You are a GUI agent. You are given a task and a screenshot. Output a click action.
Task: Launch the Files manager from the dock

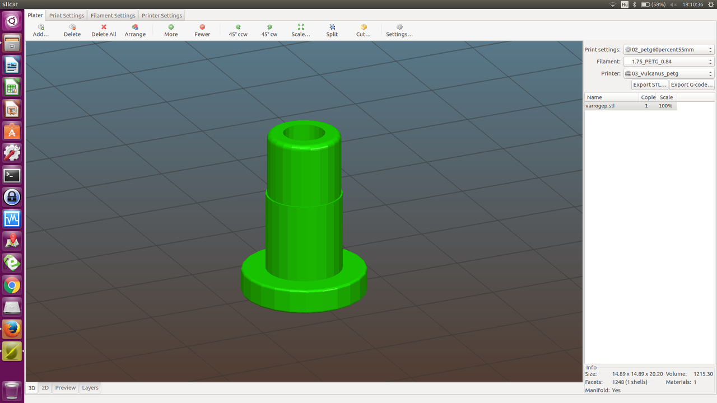coord(12,43)
